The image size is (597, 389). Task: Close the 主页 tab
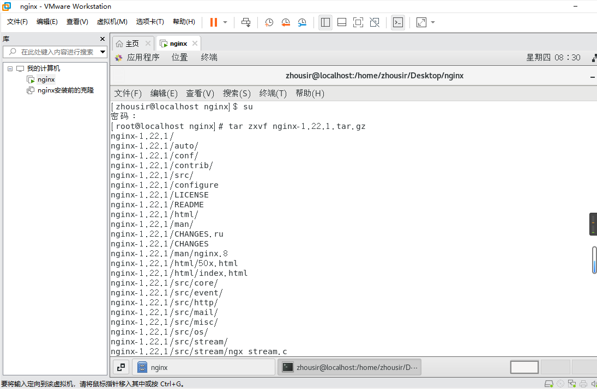tap(148, 44)
